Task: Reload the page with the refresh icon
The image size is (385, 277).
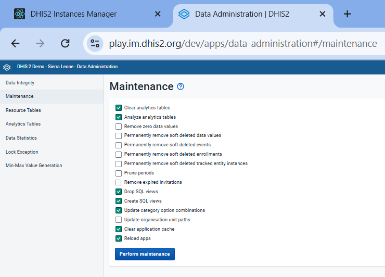Action: pos(65,44)
